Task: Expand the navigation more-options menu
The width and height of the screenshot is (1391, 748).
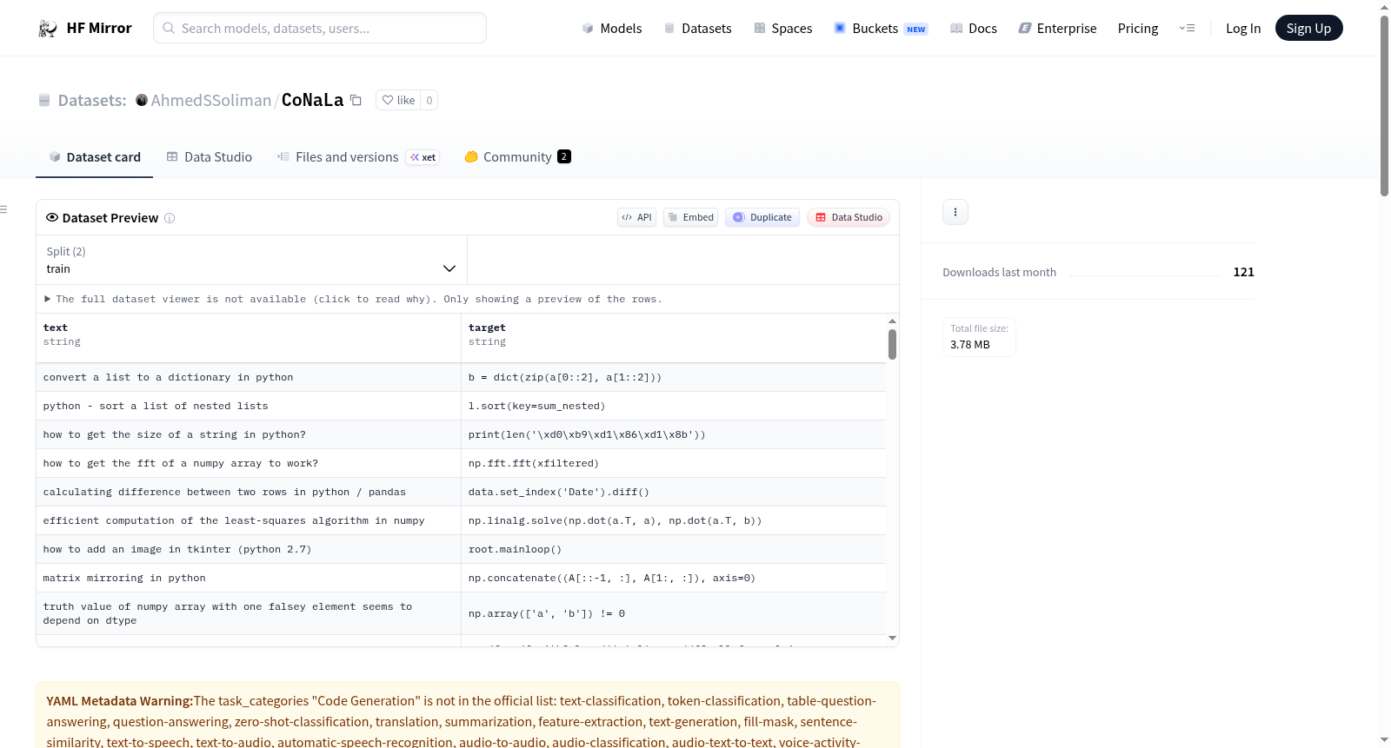Action: pyautogui.click(x=1187, y=29)
